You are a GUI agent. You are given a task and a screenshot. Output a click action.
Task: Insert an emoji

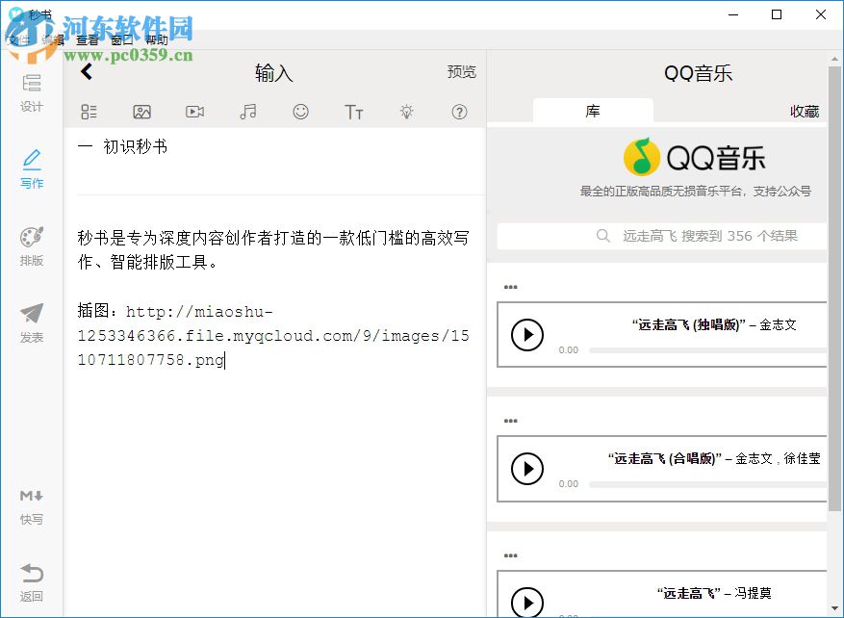pyautogui.click(x=300, y=112)
